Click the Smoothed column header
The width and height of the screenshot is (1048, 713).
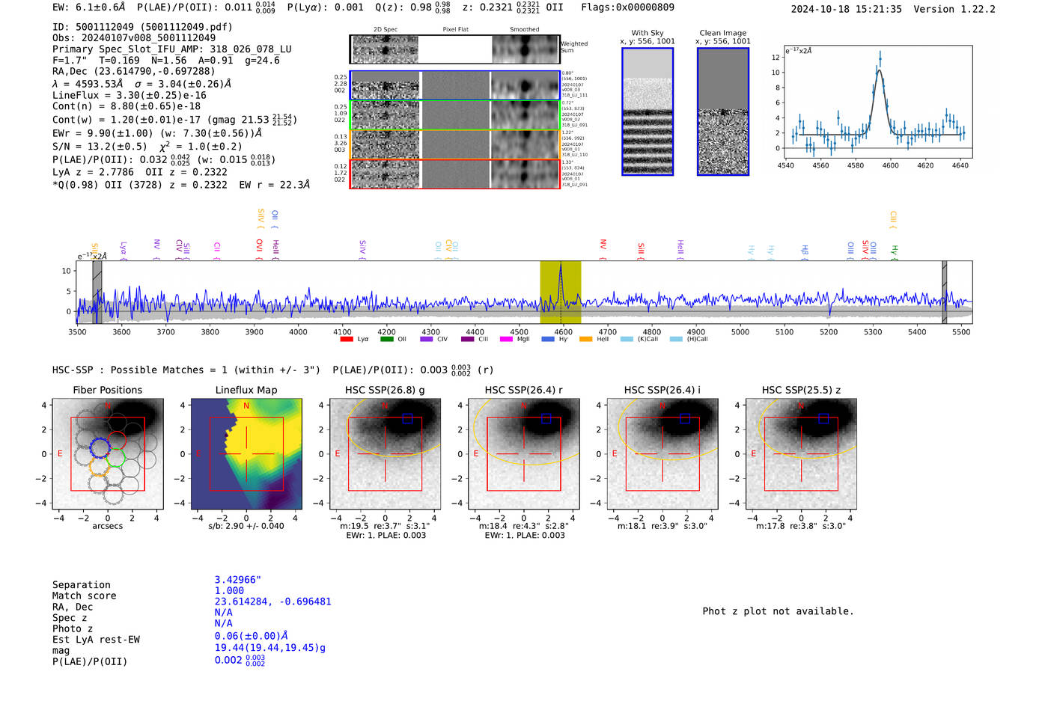[524, 30]
